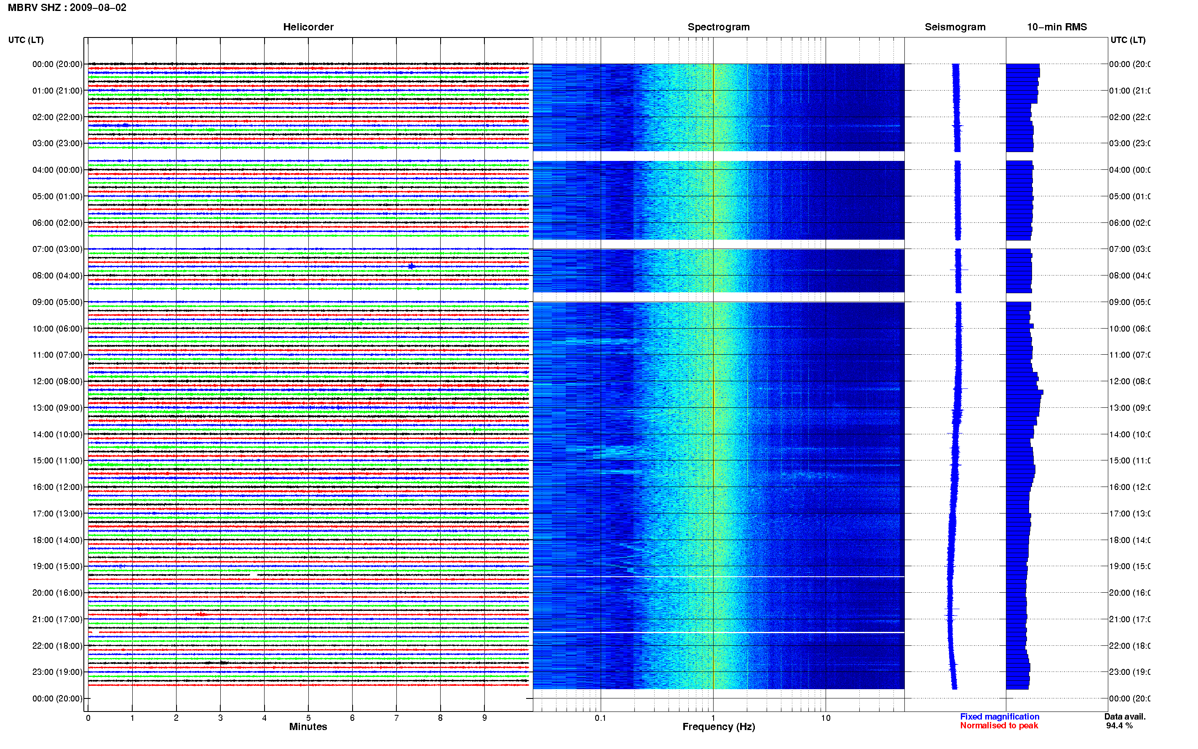
Task: Click "UTC (LT)" label beside the helicorder
Action: coord(26,40)
